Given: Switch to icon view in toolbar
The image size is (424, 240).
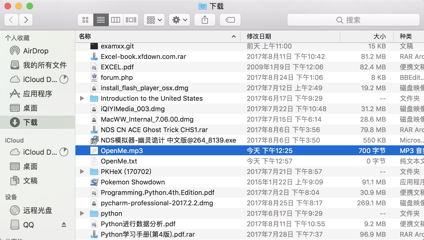Looking at the screenshot, I should (85, 20).
